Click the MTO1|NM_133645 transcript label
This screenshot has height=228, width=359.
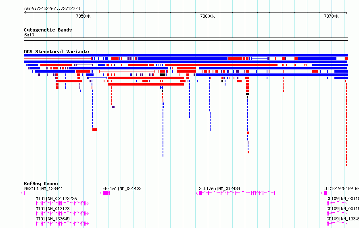point(52,219)
